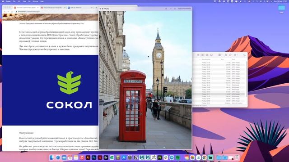Click the search magnifier in Finder window

click(244, 55)
